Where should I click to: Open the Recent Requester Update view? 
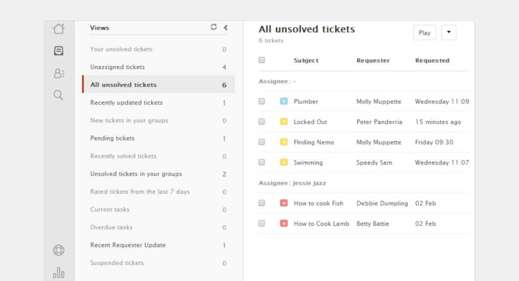point(128,245)
